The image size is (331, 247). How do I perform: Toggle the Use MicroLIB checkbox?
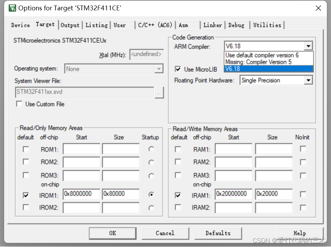(178, 69)
